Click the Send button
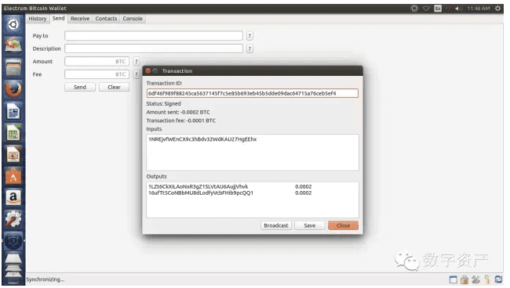 click(80, 87)
